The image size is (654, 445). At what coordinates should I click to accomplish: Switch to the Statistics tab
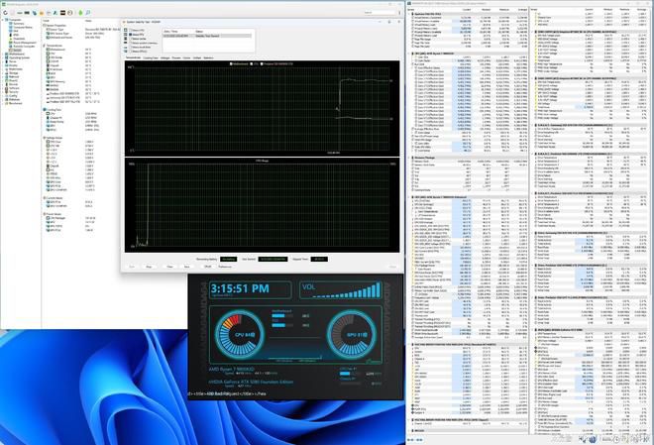[208, 57]
